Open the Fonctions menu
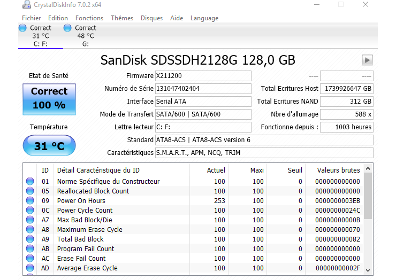Viewport: 396px width, 280px height. (x=89, y=18)
